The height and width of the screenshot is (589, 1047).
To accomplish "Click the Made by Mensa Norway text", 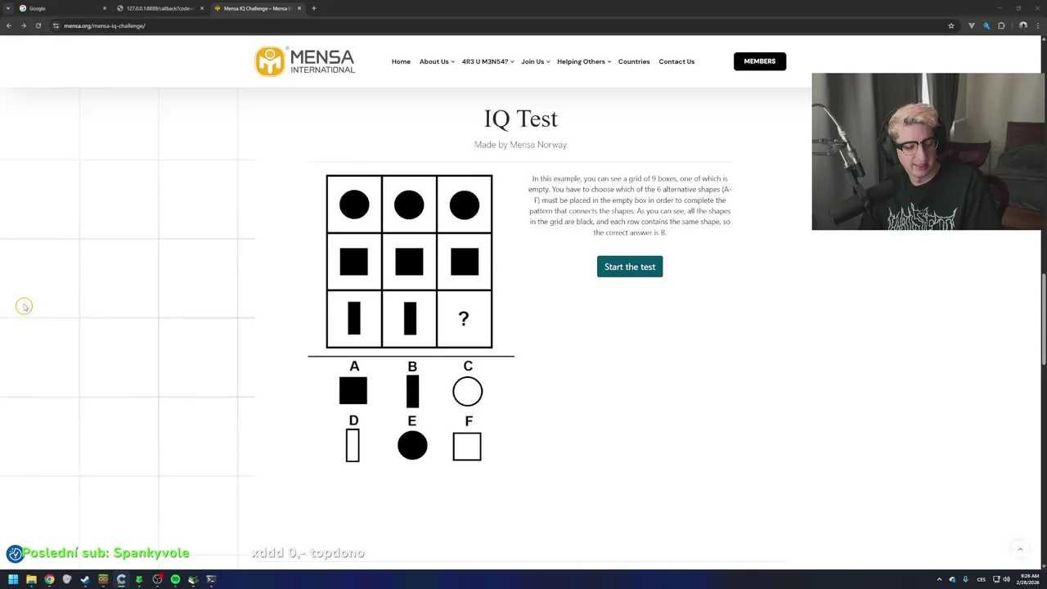I will click(x=520, y=145).
